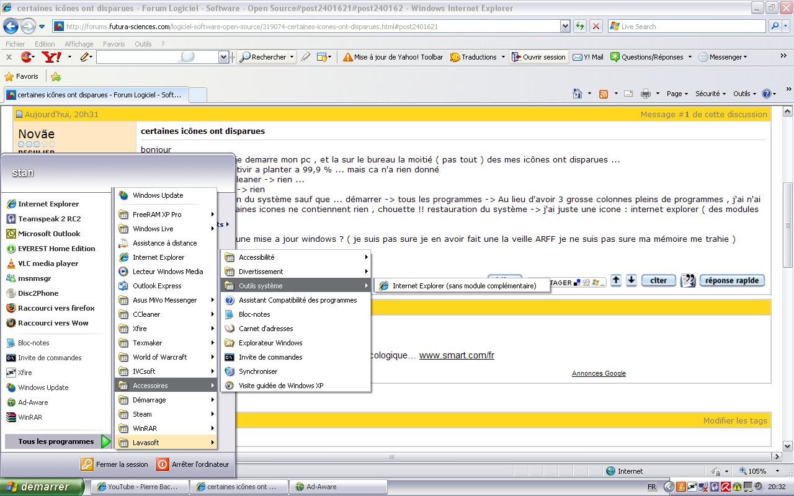The height and width of the screenshot is (496, 794).
Task: Click the Ouvrir session button
Action: tap(538, 57)
